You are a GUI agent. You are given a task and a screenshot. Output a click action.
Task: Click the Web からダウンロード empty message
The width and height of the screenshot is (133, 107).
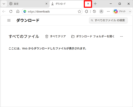(48, 48)
